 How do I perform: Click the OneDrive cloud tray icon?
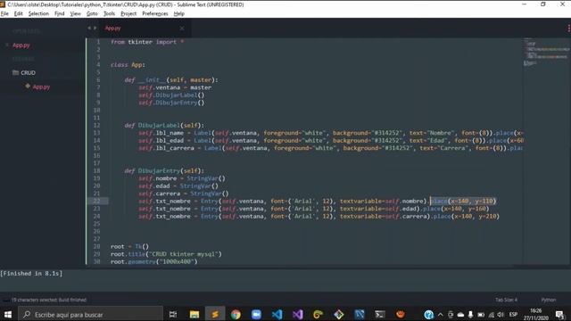(x=460, y=315)
